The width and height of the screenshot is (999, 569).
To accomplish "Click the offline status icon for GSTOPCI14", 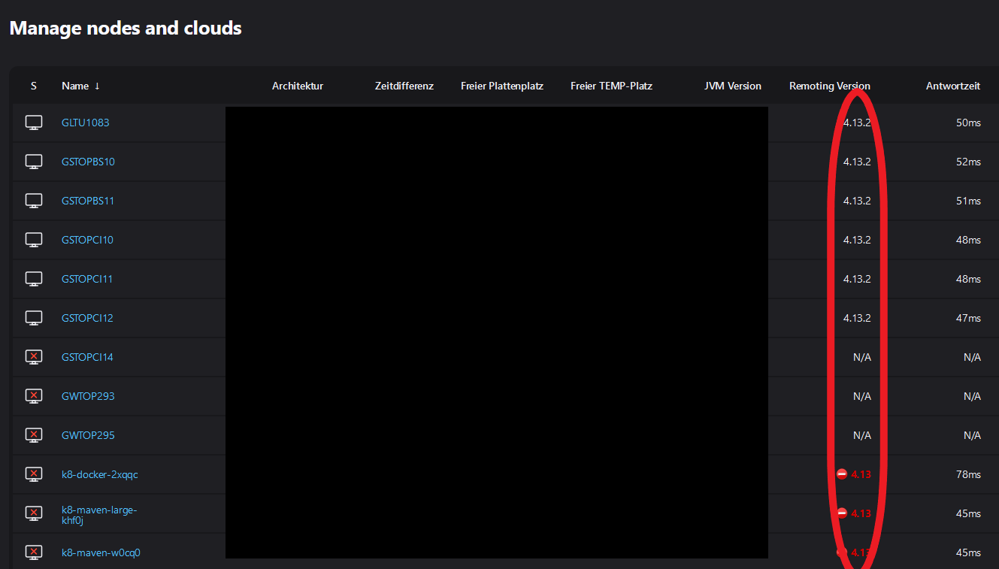I will (x=34, y=357).
